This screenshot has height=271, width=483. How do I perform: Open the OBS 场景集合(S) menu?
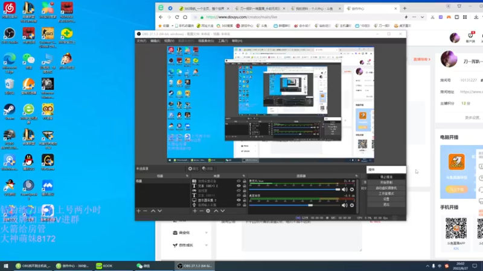tap(206, 41)
